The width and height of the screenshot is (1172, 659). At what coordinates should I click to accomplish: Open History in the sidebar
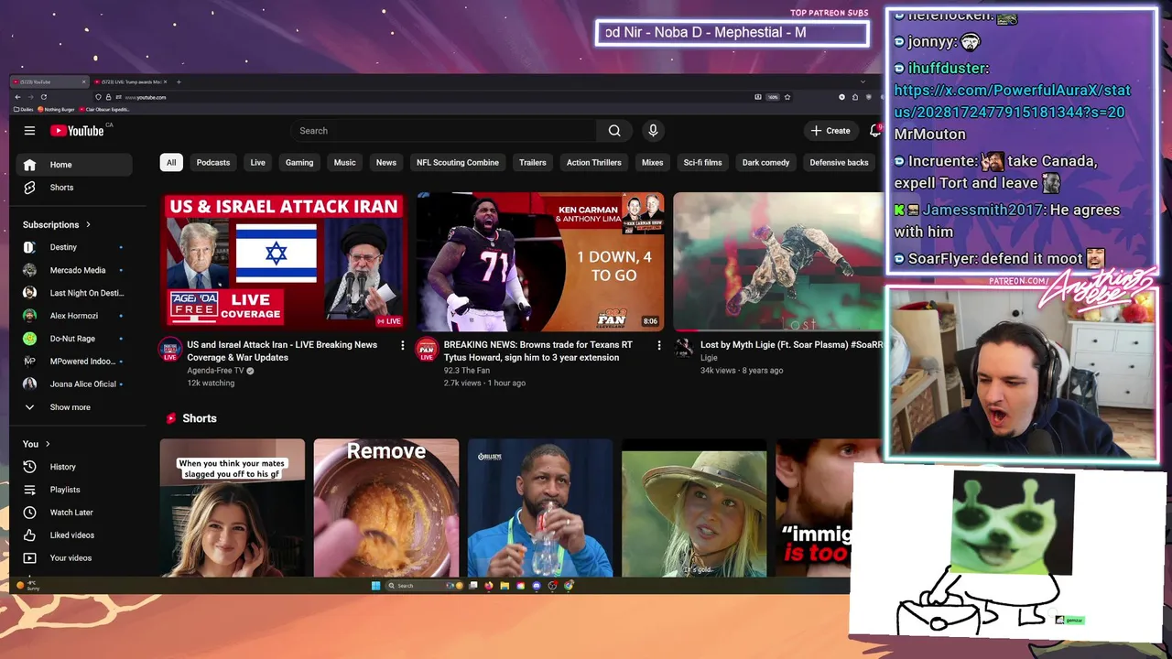click(74, 467)
